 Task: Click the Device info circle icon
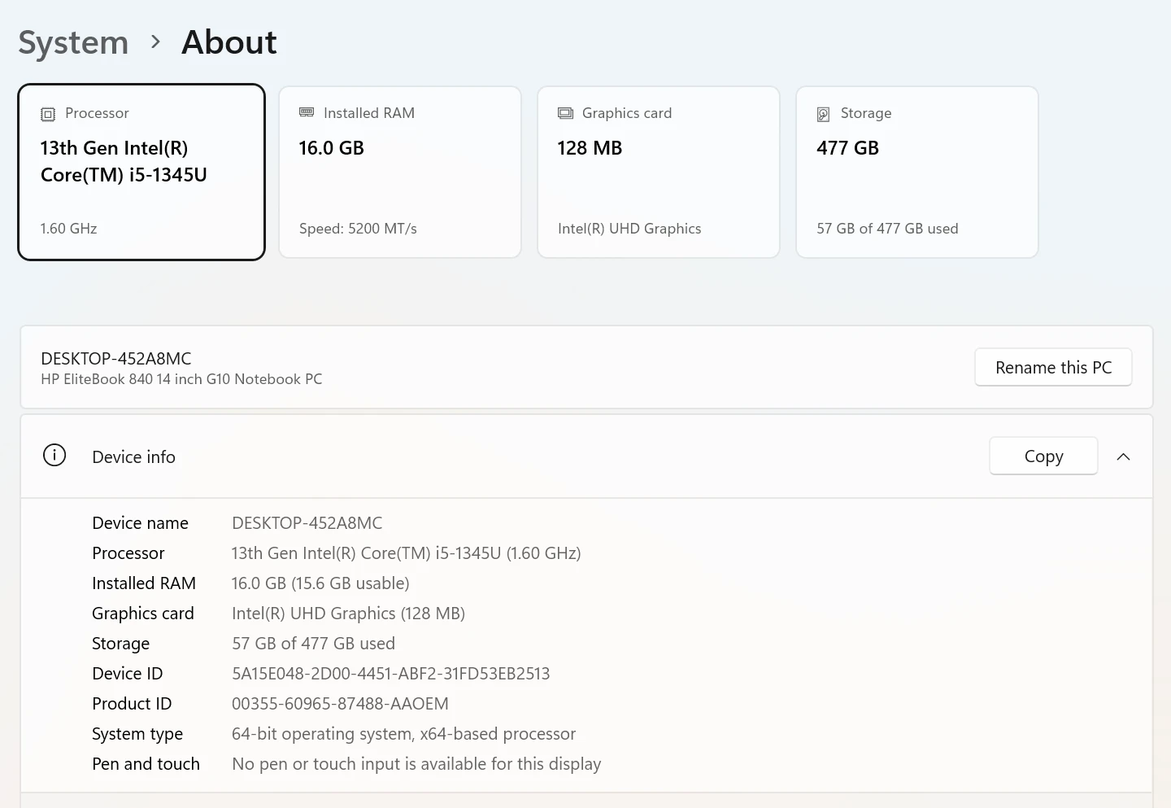tap(54, 456)
